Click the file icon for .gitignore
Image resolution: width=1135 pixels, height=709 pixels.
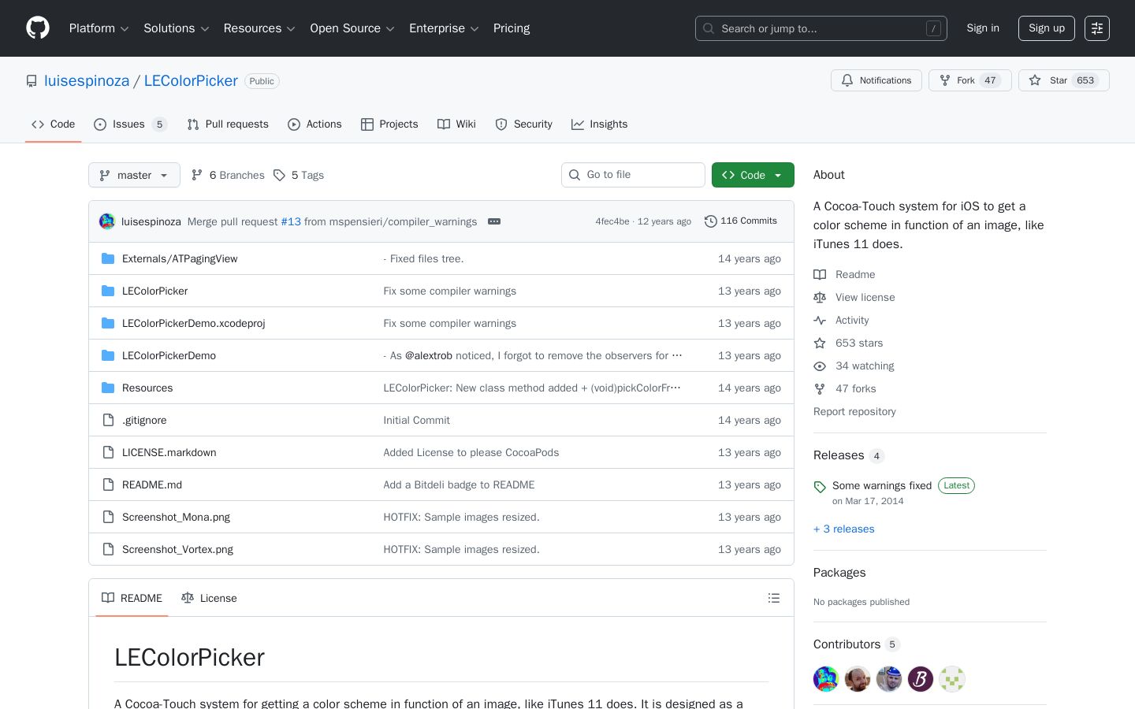pos(108,420)
